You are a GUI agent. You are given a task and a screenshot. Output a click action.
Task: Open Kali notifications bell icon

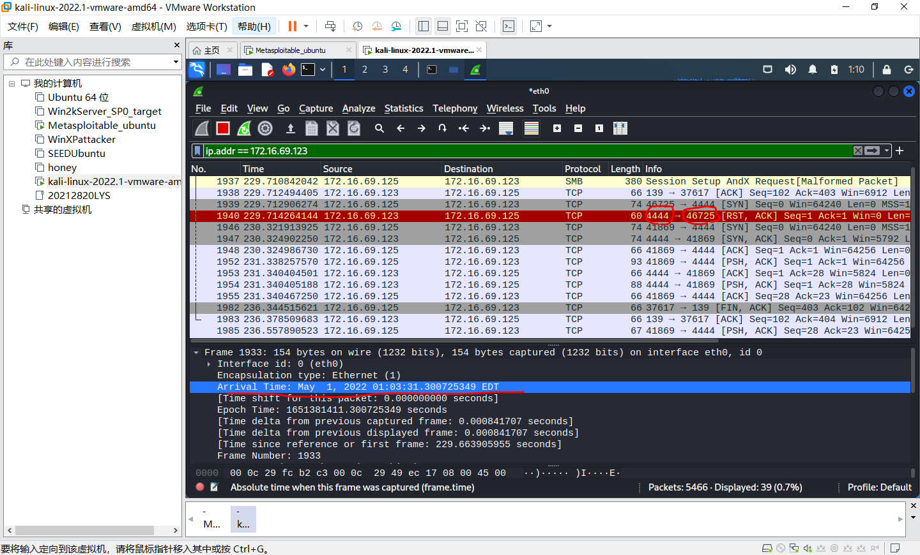(813, 70)
